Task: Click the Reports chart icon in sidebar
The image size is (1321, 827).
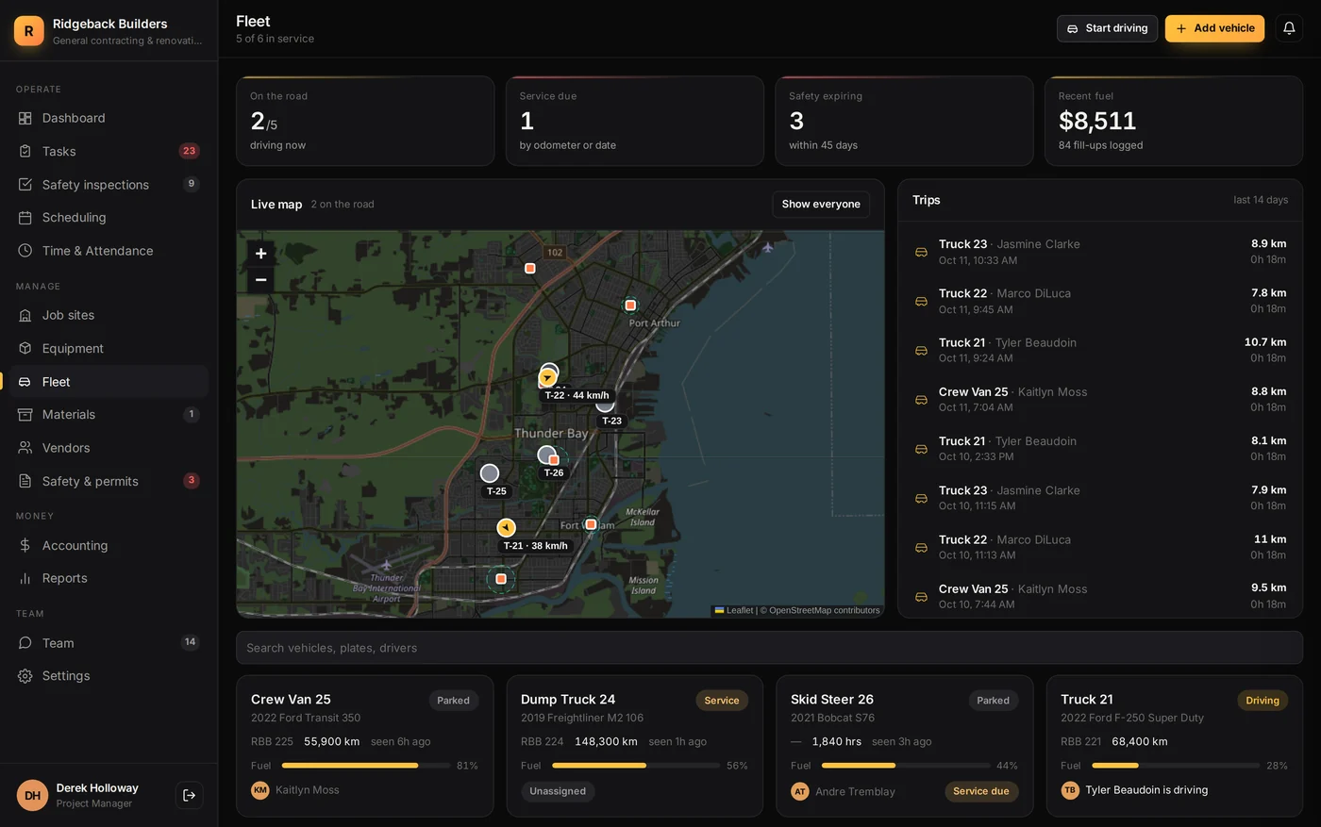Action: pos(25,578)
